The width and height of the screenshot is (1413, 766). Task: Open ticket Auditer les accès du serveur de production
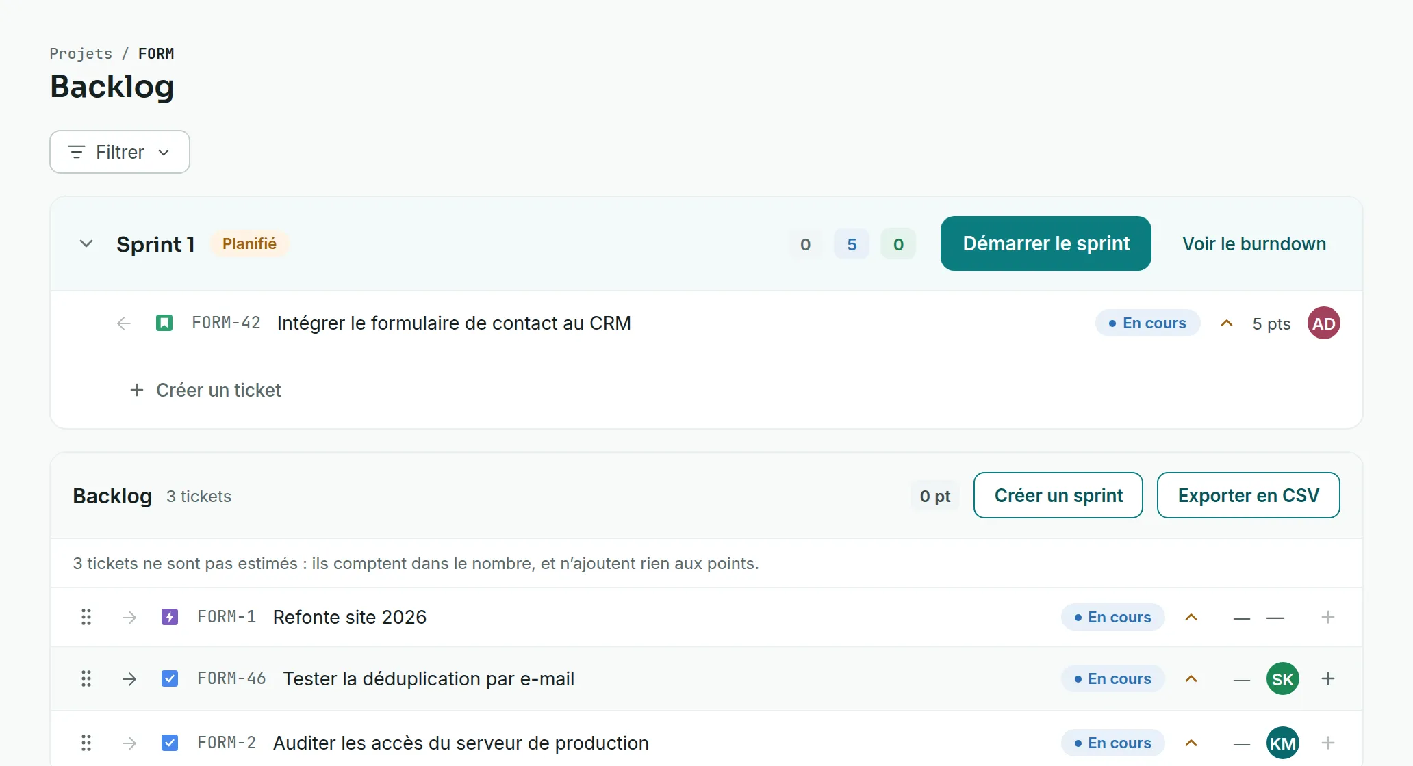460,743
